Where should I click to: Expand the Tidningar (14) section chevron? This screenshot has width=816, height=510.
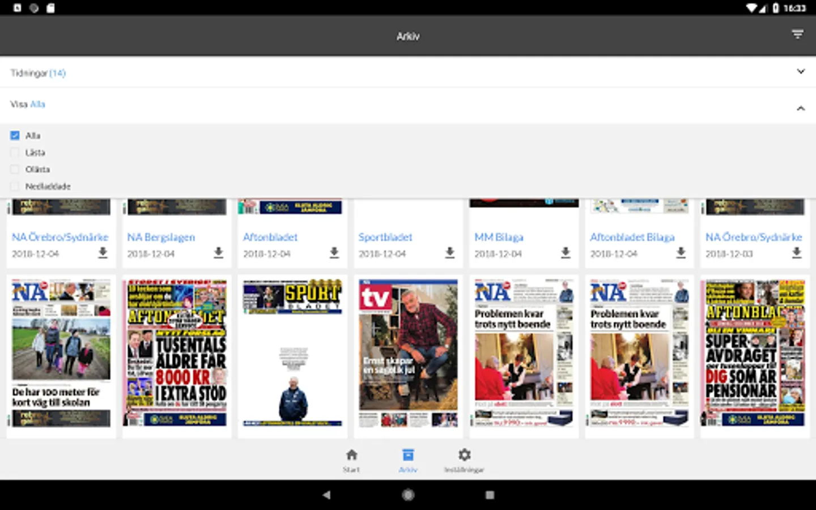pyautogui.click(x=801, y=71)
